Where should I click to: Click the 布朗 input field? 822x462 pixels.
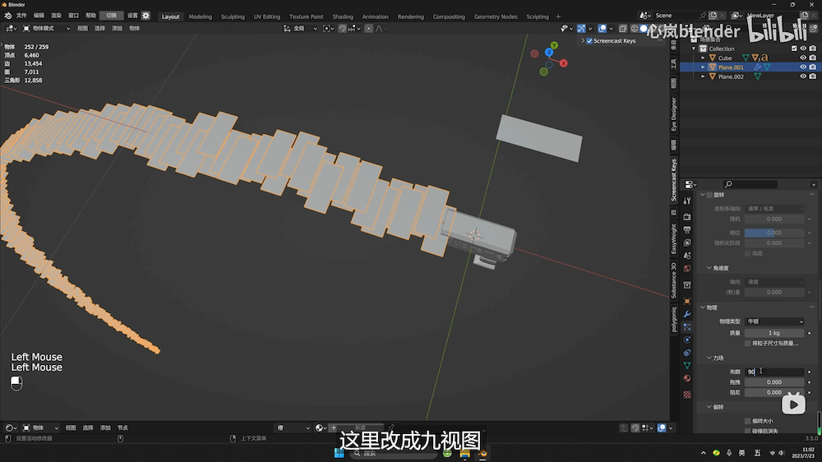pos(774,372)
